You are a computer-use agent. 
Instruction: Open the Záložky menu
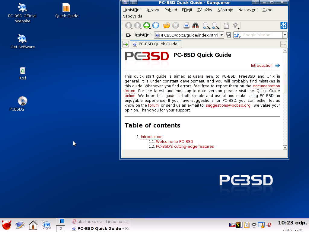205,10
